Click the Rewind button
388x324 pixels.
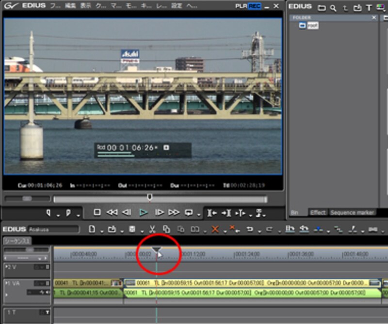(x=112, y=213)
